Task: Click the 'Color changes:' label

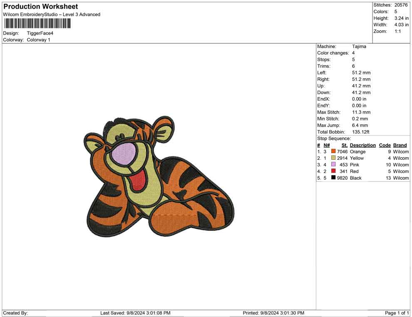Action: [333, 53]
